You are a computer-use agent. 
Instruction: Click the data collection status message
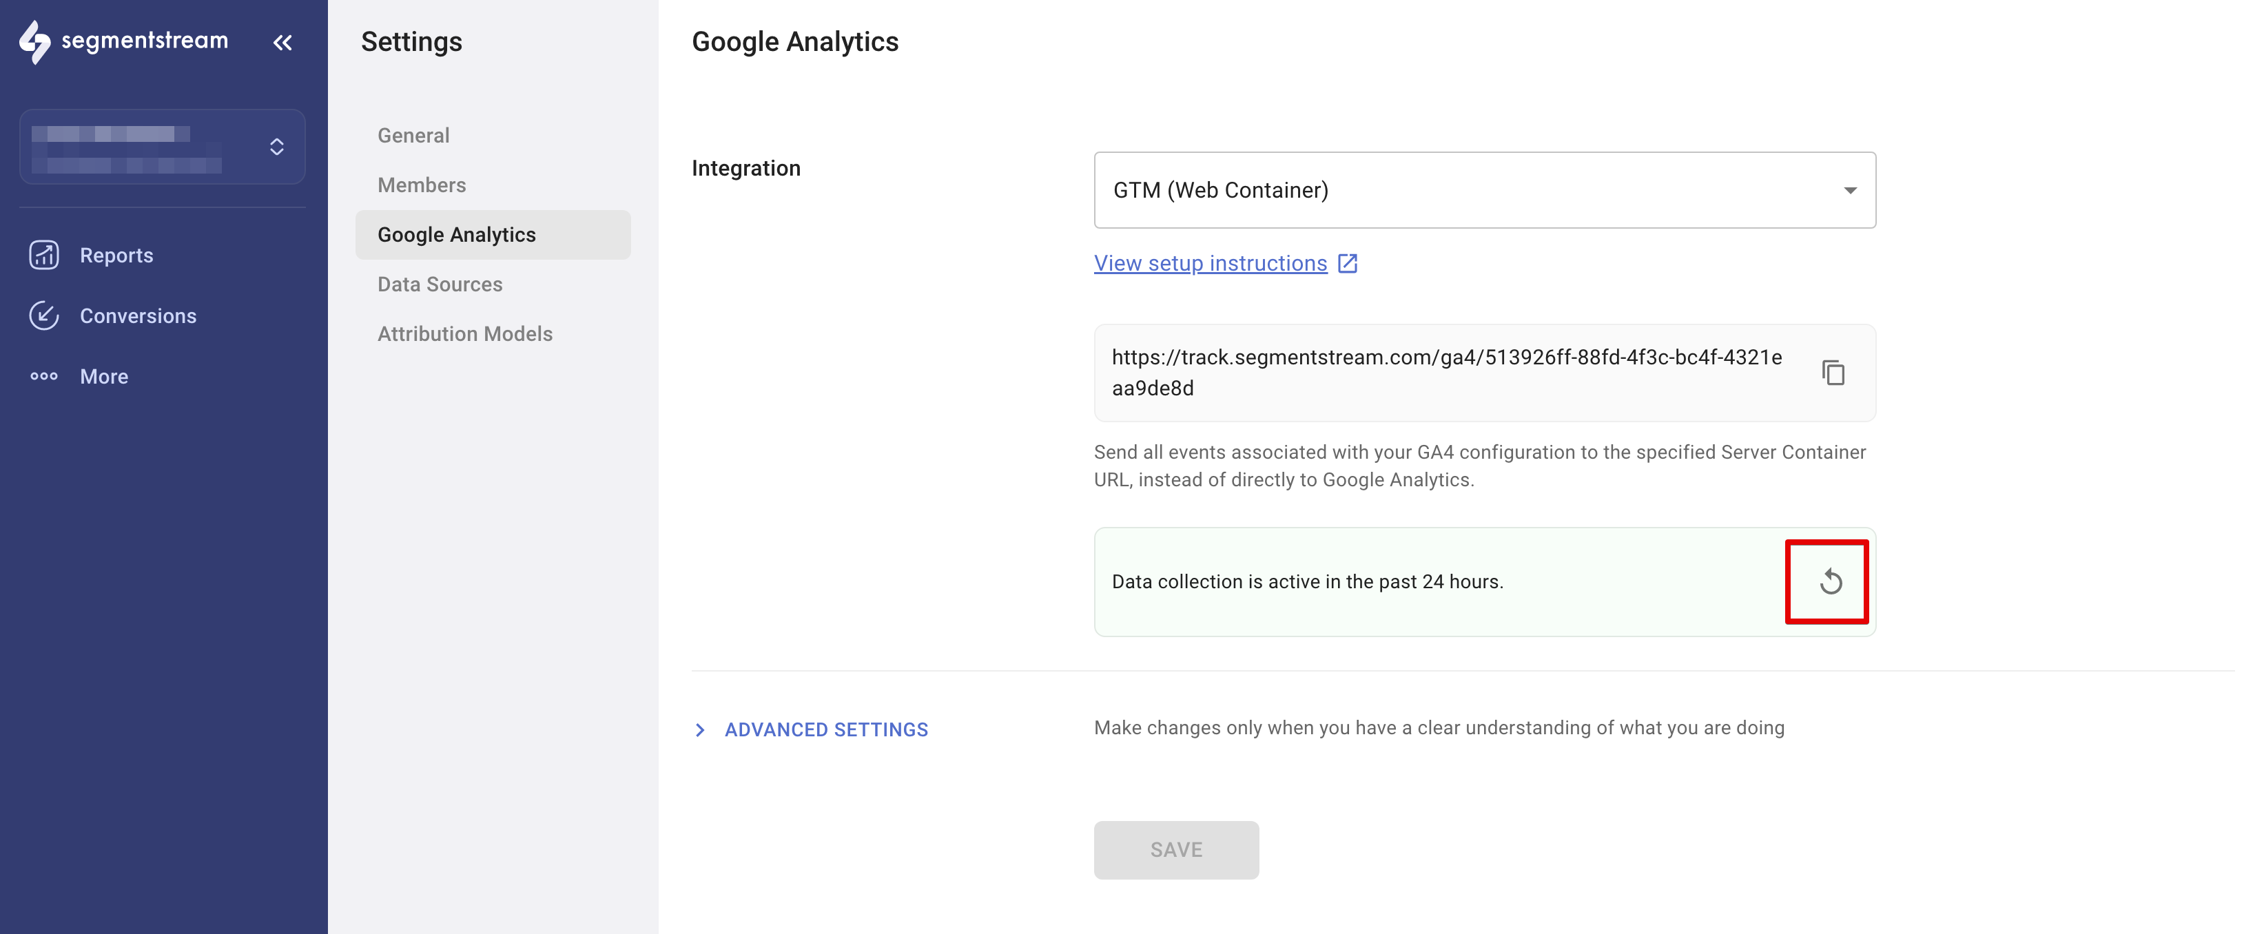coord(1308,581)
